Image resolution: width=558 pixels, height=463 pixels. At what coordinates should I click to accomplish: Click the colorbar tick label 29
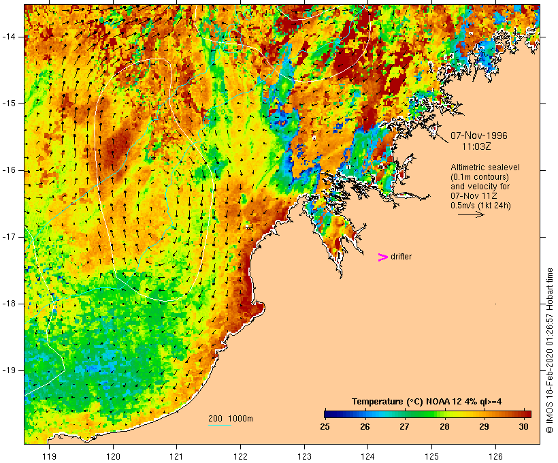[x=484, y=426]
